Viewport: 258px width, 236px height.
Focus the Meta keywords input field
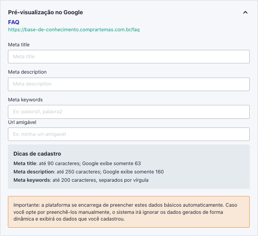click(x=129, y=112)
